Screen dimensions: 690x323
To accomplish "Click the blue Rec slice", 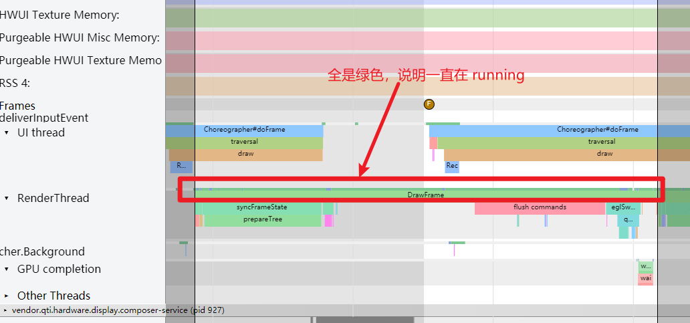I will tap(452, 166).
